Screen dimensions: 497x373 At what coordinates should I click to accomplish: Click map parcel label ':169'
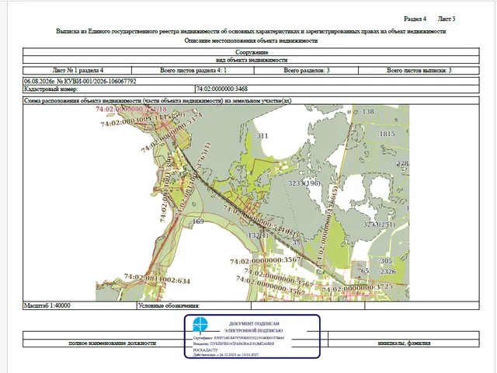point(198,221)
